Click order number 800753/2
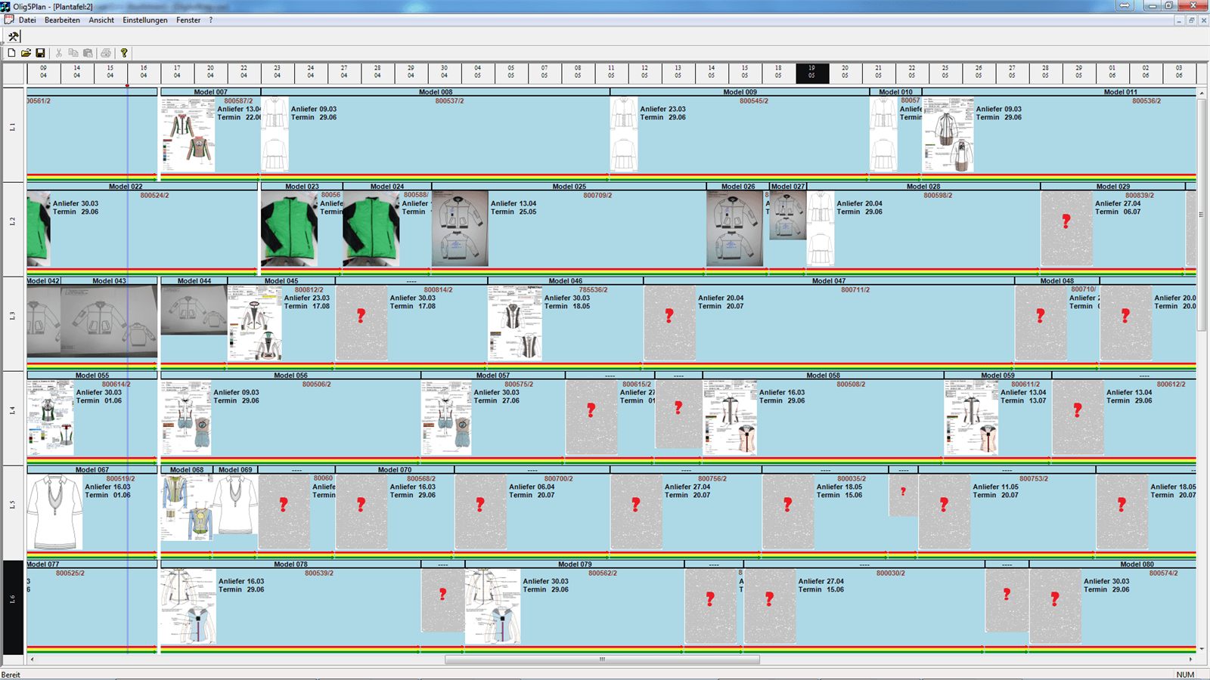The height and width of the screenshot is (680, 1210). pos(1034,479)
